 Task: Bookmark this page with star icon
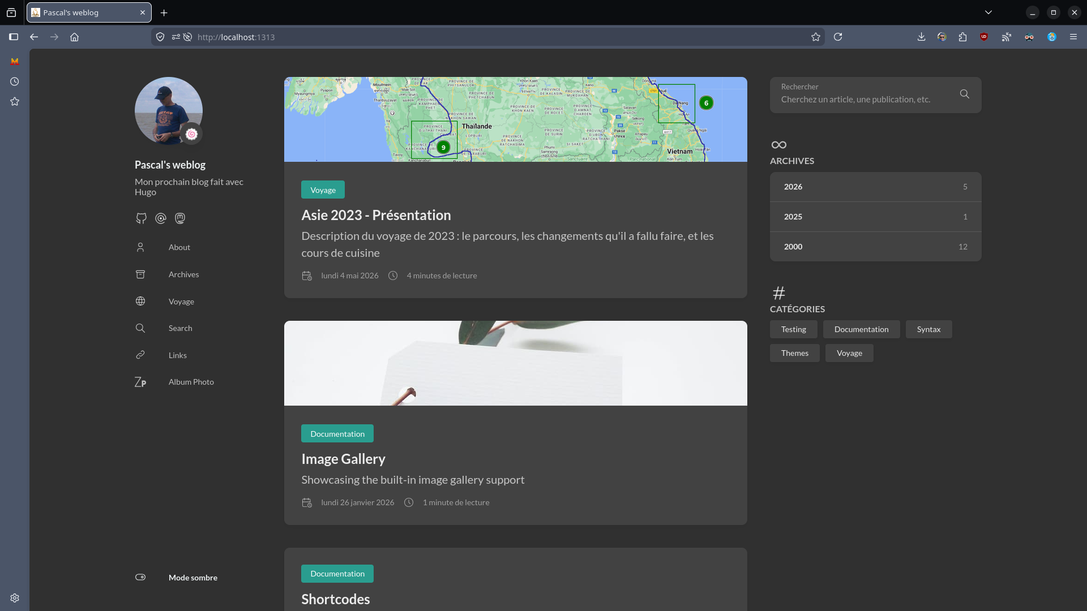click(815, 37)
